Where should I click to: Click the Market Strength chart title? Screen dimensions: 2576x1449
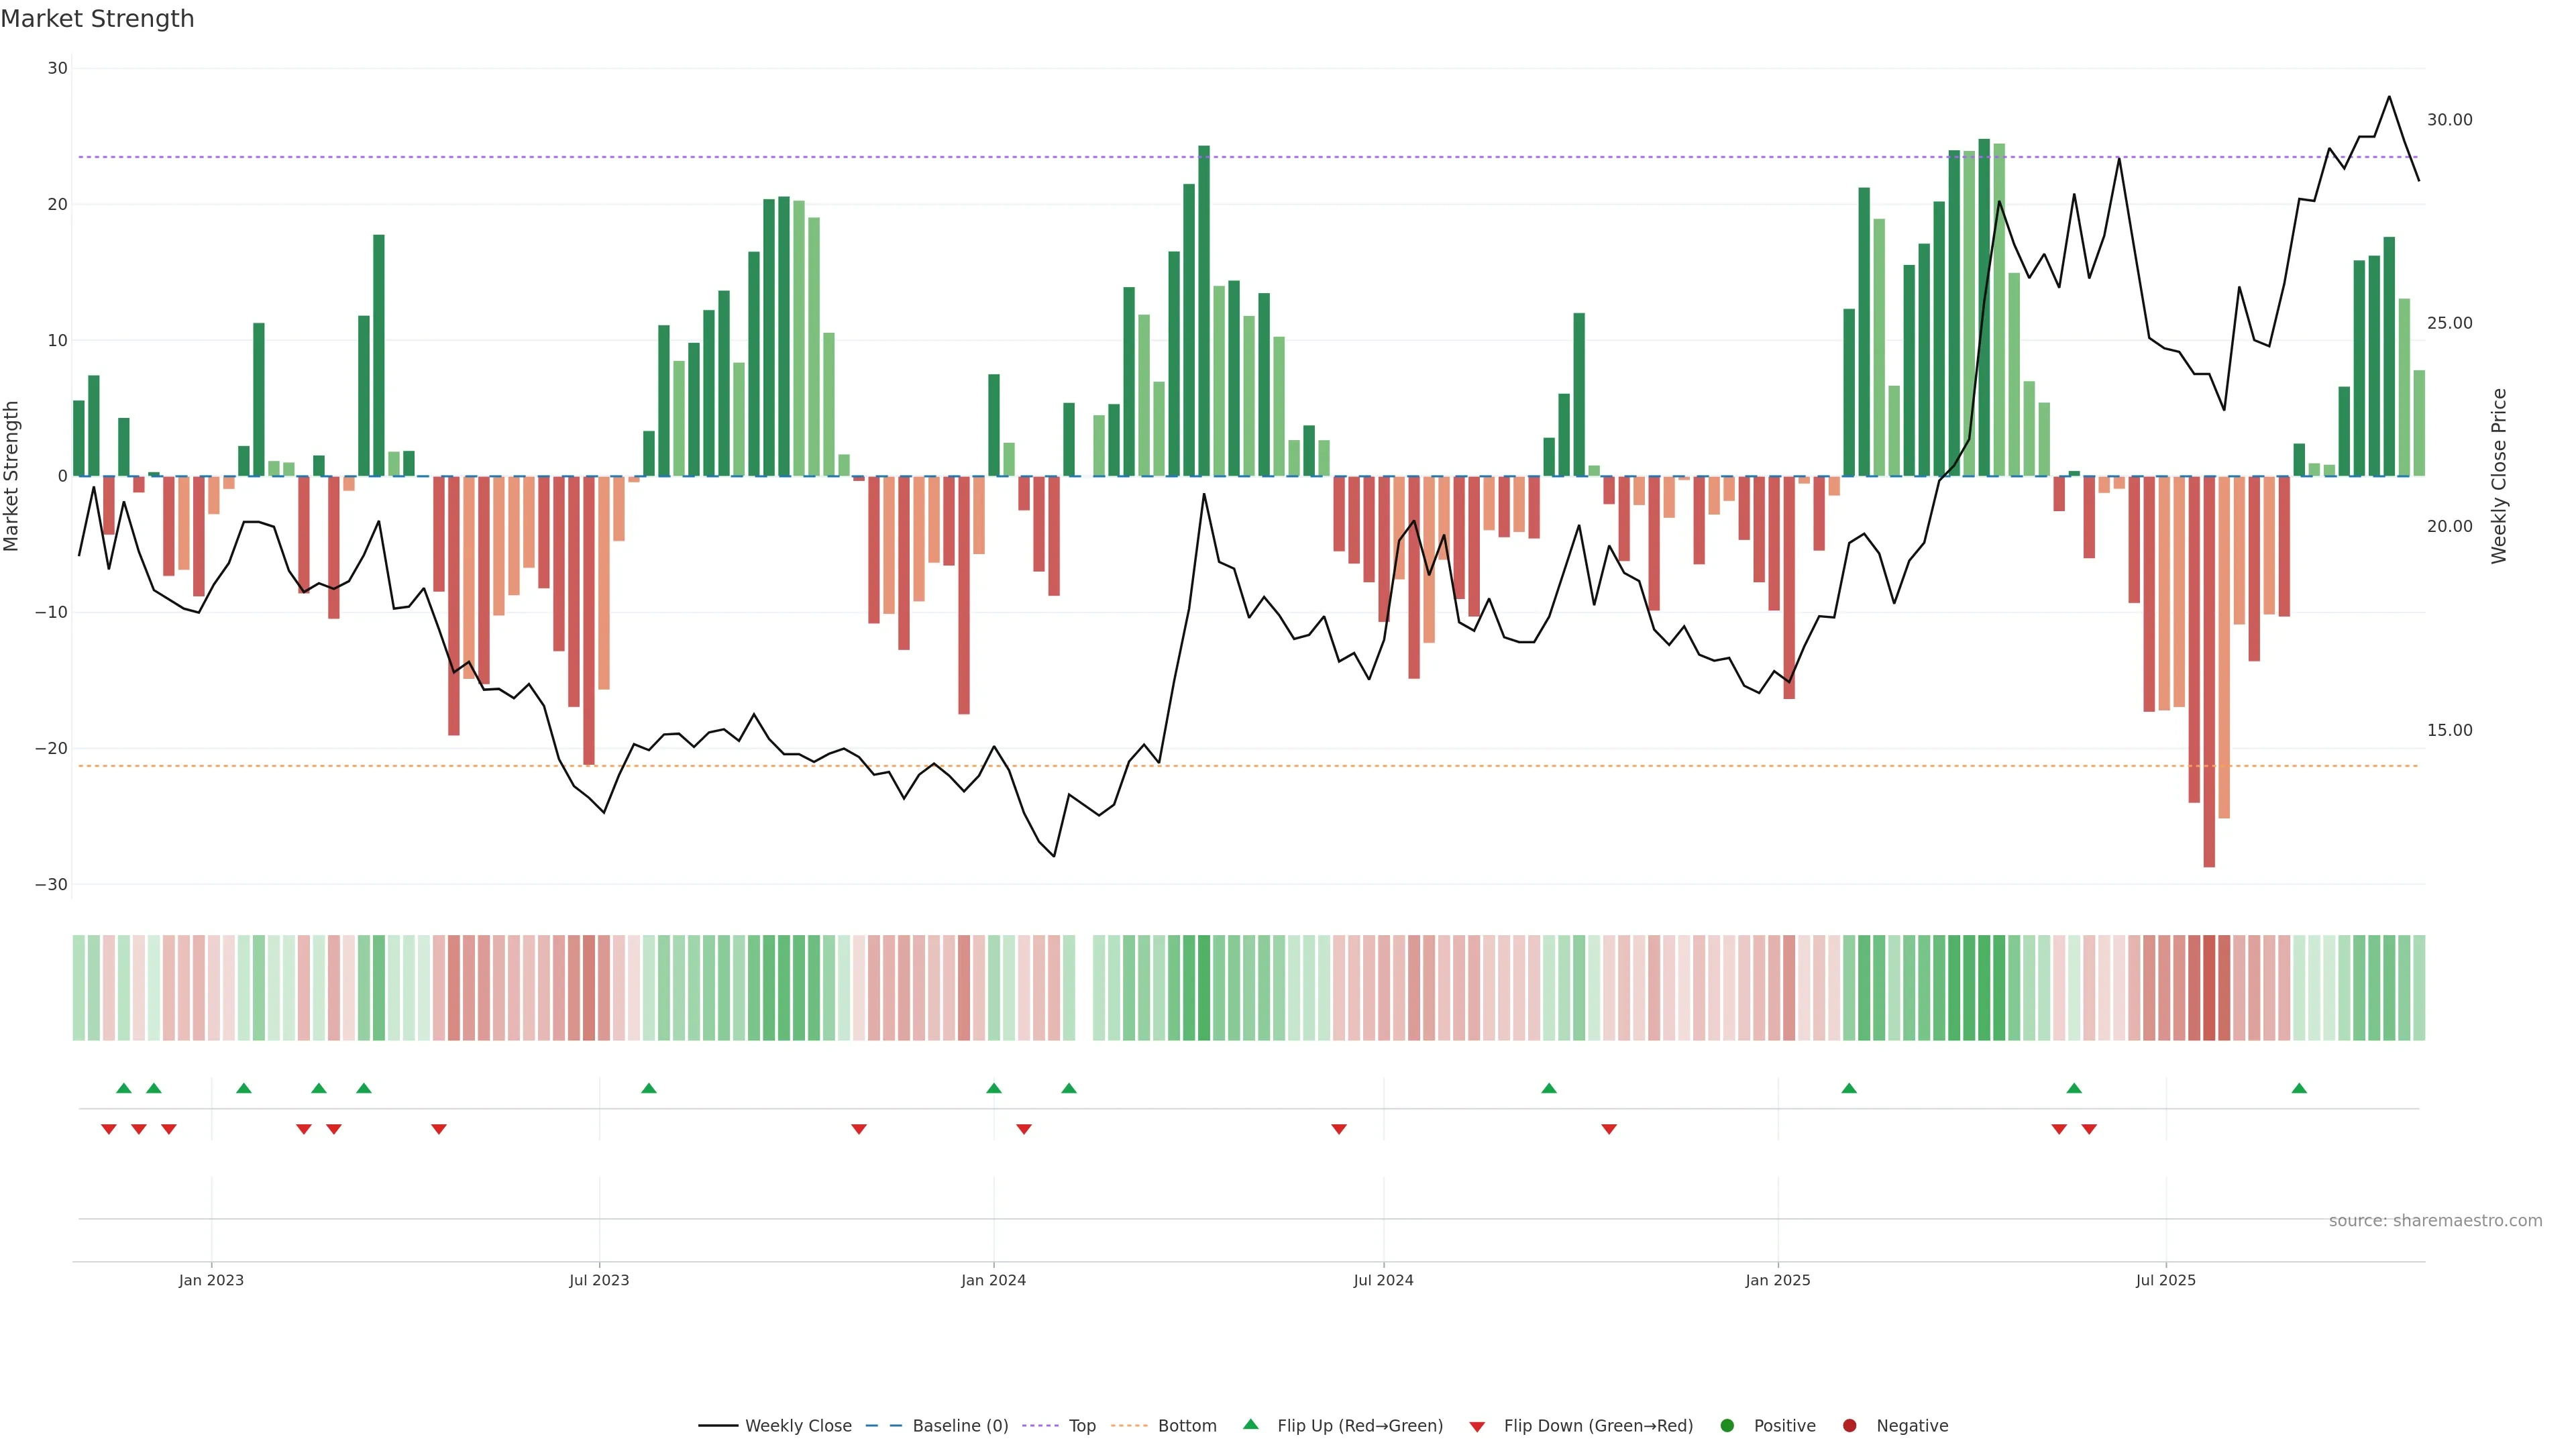(98, 19)
